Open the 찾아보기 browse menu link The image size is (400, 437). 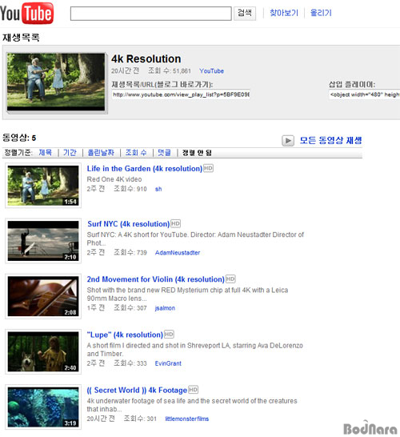pos(284,13)
